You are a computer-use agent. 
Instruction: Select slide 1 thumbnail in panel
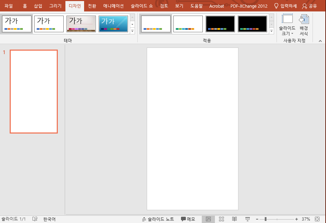(34, 92)
